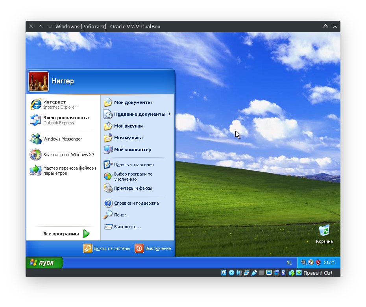
Task: Click the VirtualBox keyboard capture arrow icon
Action: 299,272
